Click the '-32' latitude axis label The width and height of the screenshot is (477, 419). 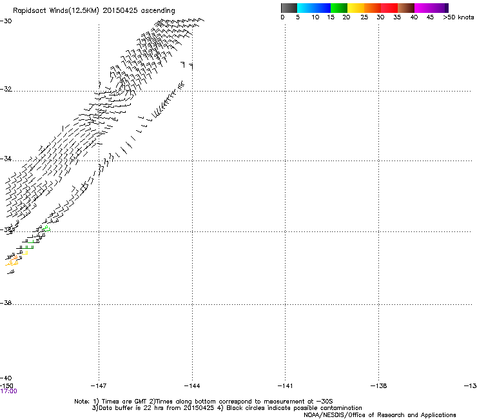click(6, 89)
